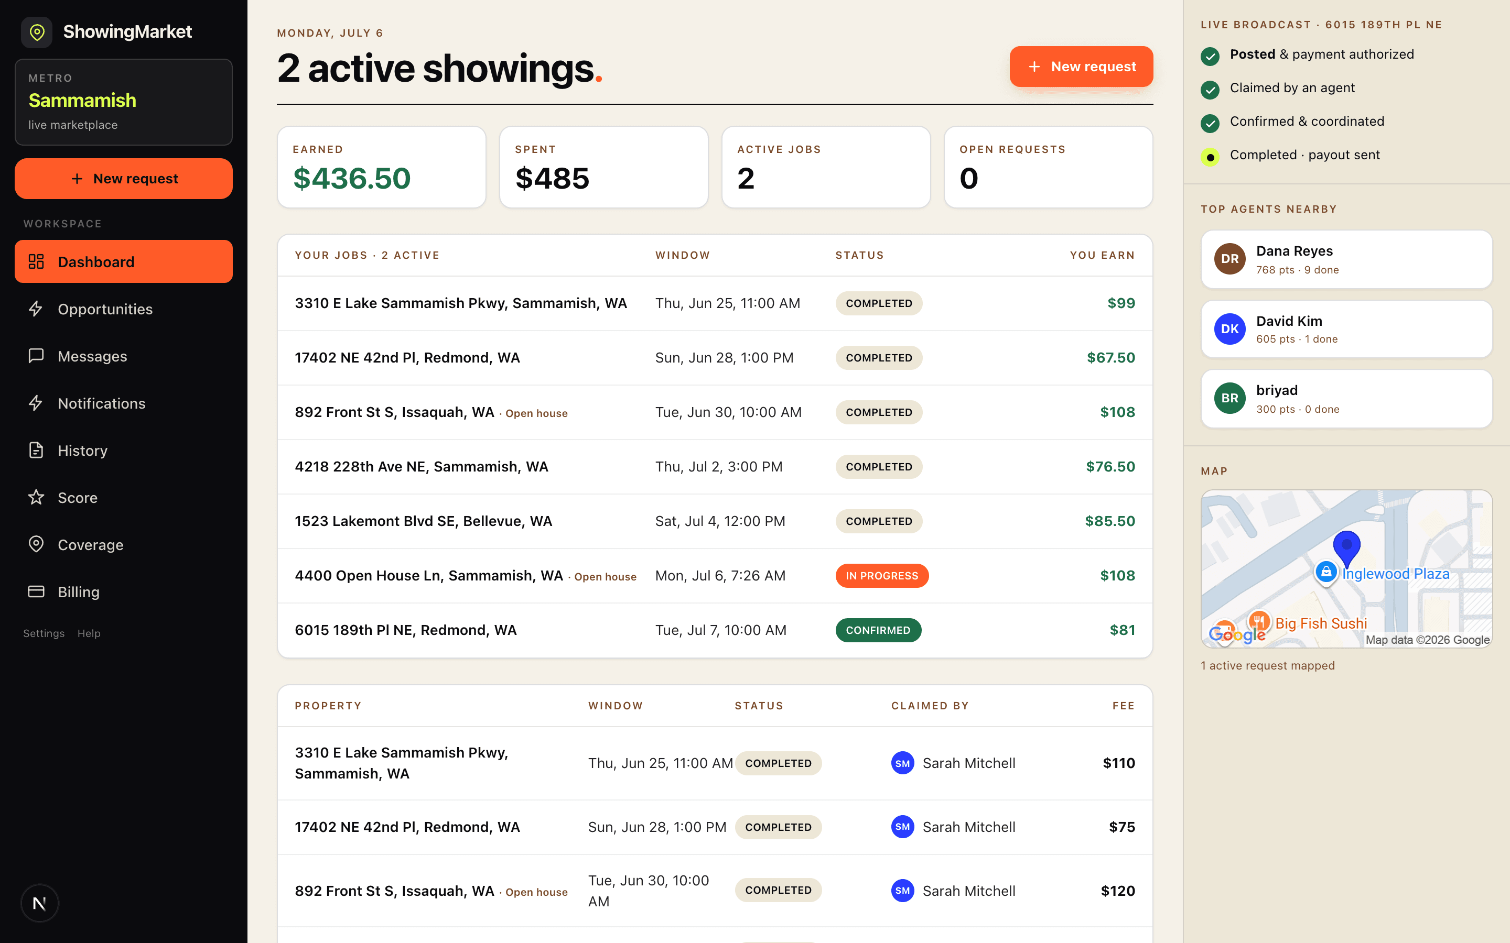The image size is (1510, 943).
Task: Click Active Jobs stat card
Action: 826,167
